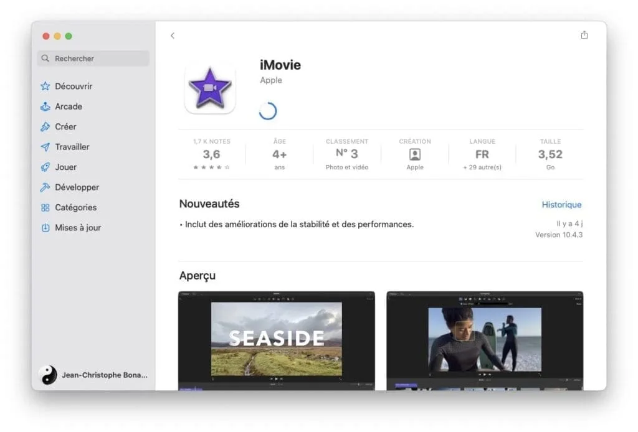Click the + 29 autre(s) text
The height and width of the screenshot is (432, 638).
click(x=482, y=167)
